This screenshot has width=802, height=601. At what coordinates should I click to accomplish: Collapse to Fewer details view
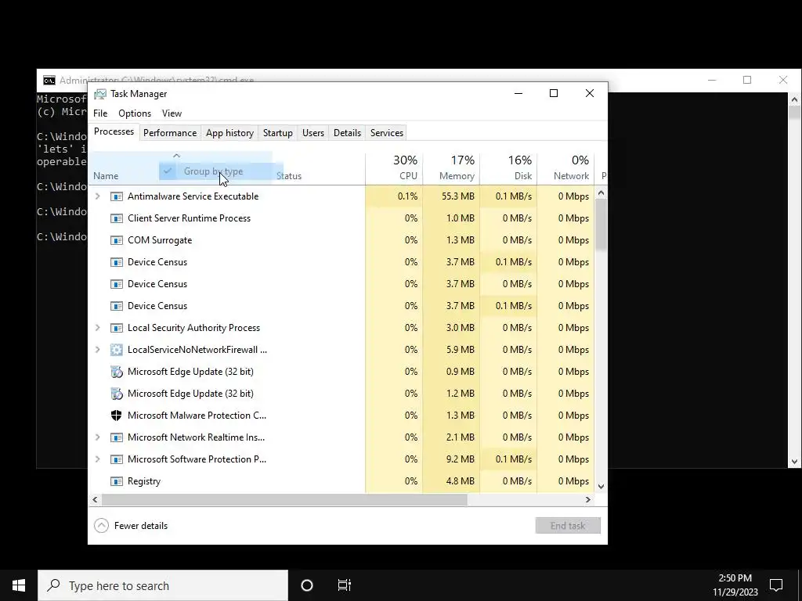pyautogui.click(x=131, y=525)
